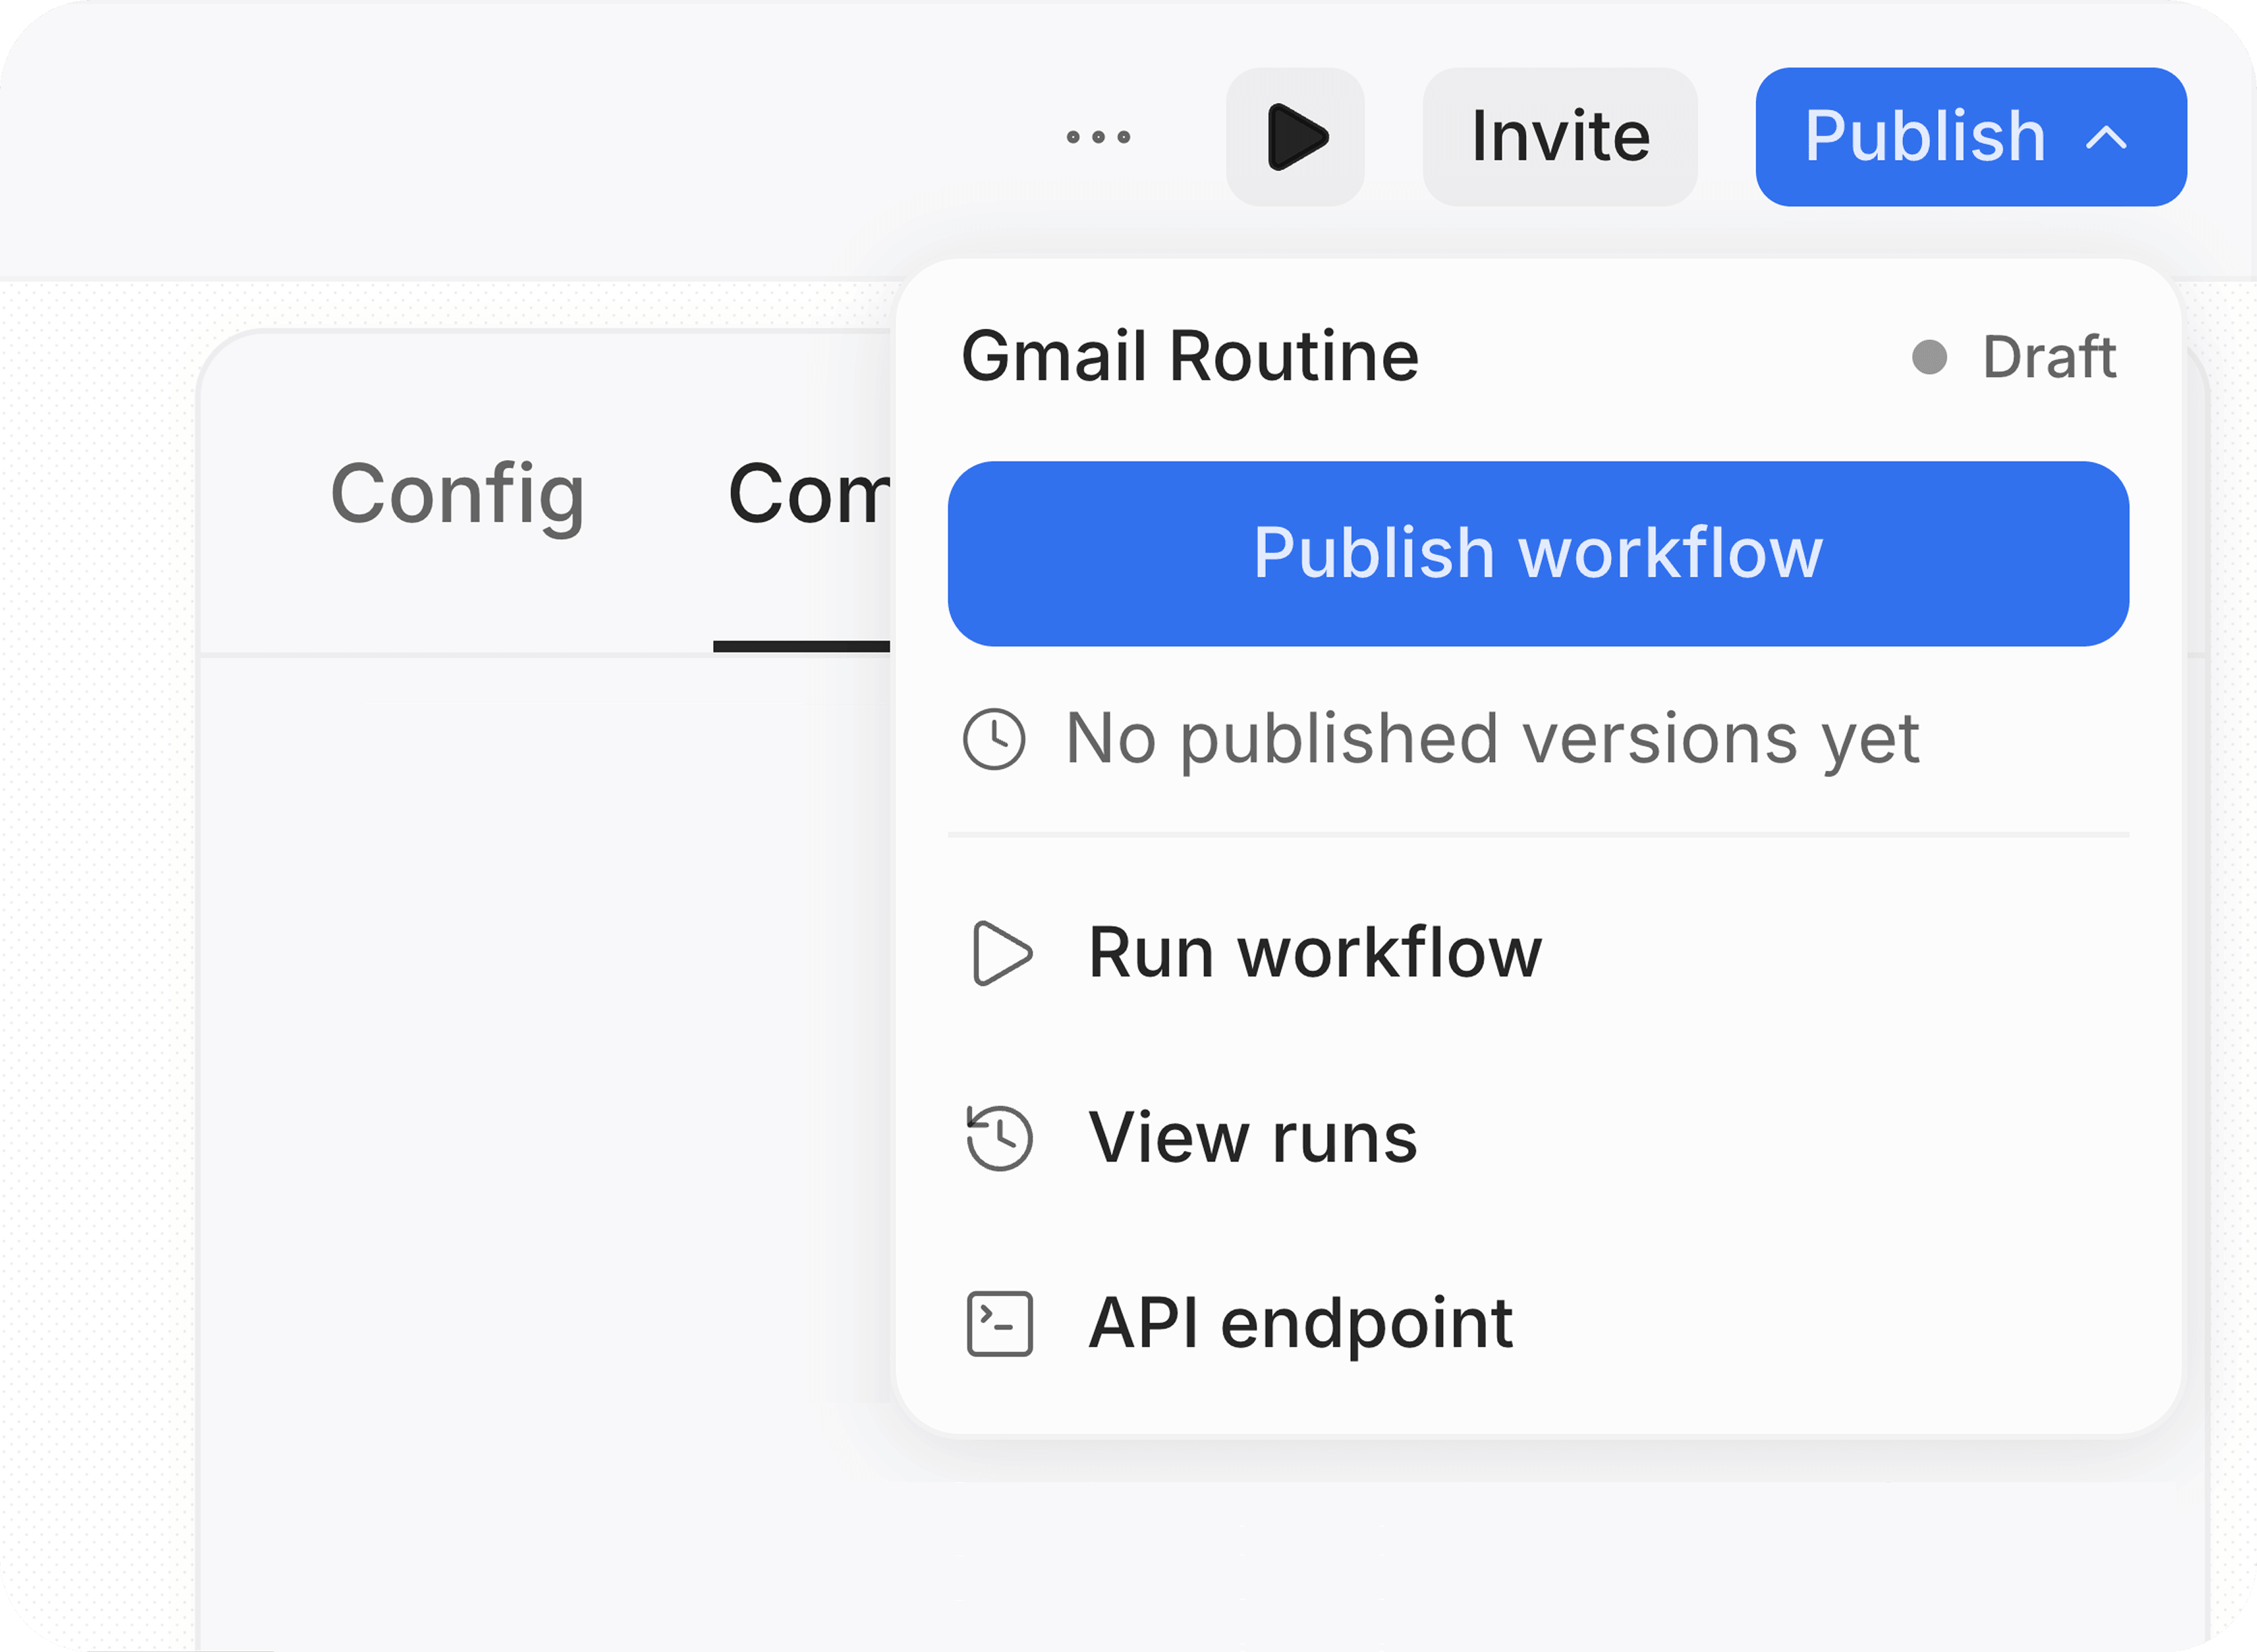The image size is (2257, 1652).
Task: Open the three-dot more options menu
Action: pos(1097,137)
